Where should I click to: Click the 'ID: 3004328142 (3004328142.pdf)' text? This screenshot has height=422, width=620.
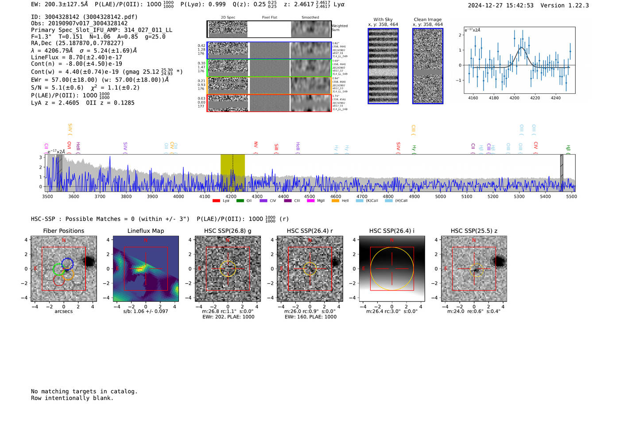[84, 17]
